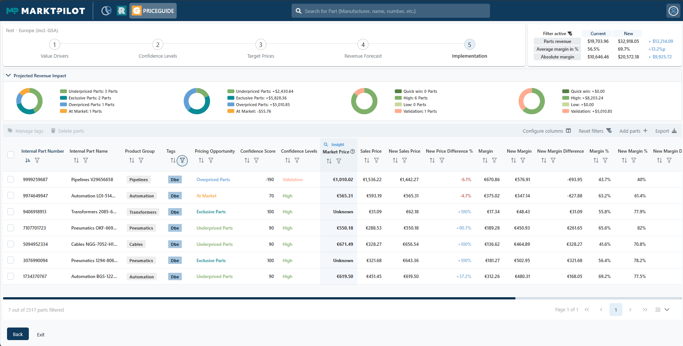The image size is (683, 346).
Task: Collapse the Projected Revenue Impact section
Action: point(9,75)
